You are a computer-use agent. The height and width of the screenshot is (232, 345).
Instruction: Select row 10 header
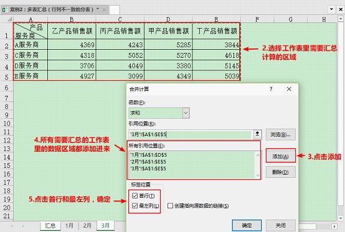click(x=7, y=123)
